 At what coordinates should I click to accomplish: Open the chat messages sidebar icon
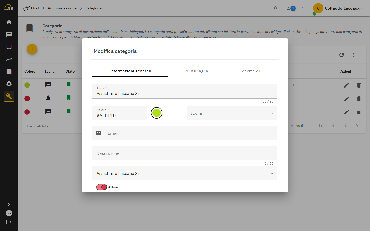[x=9, y=35]
